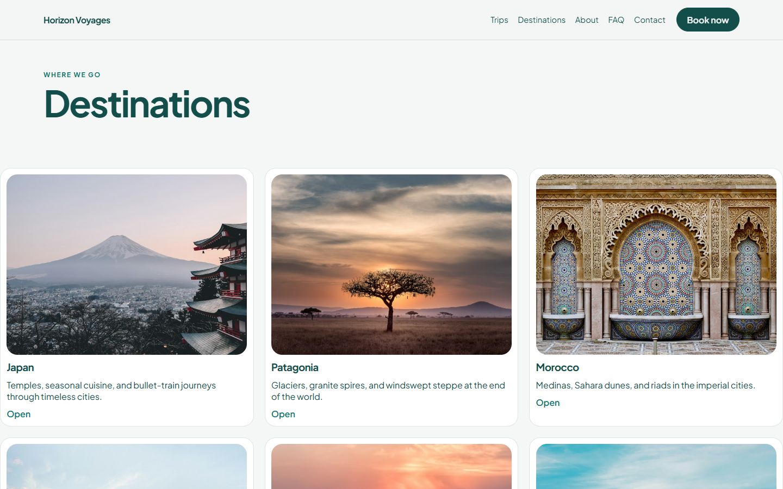Click Open under Patagonia description

click(283, 414)
